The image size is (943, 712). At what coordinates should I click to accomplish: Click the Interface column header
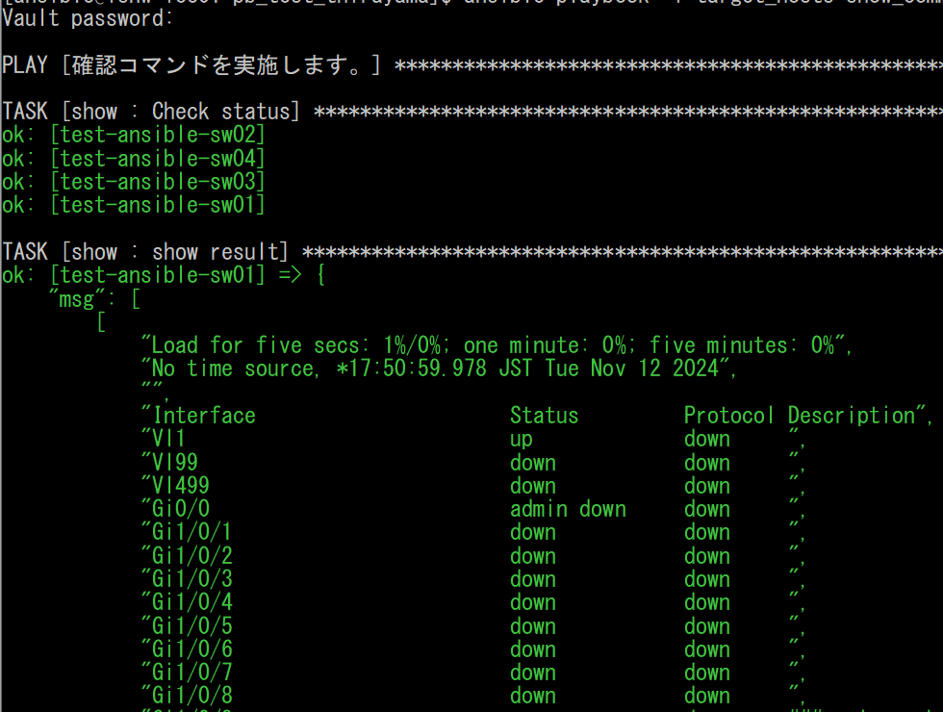(203, 416)
